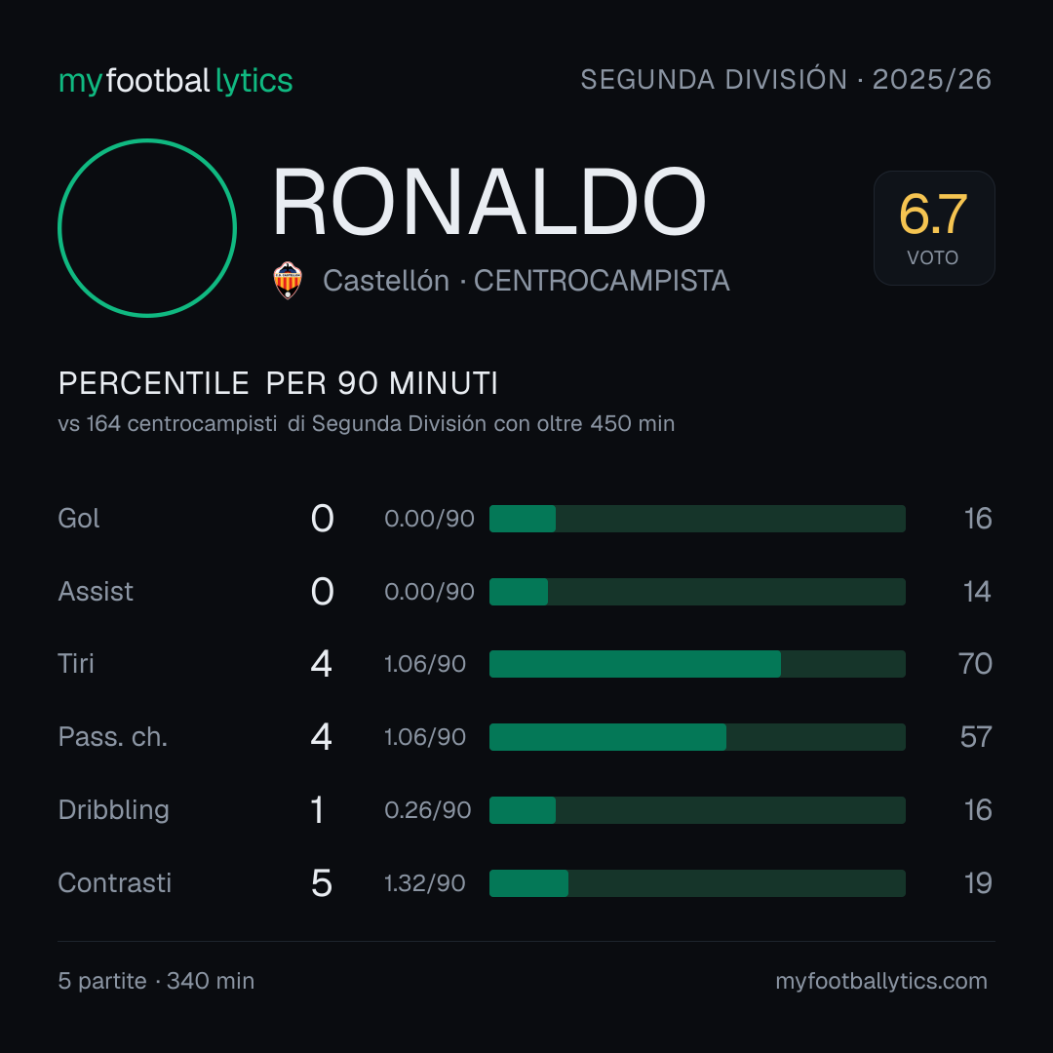Open the myfootballytics logo
1053x1053 pixels.
tap(175, 81)
